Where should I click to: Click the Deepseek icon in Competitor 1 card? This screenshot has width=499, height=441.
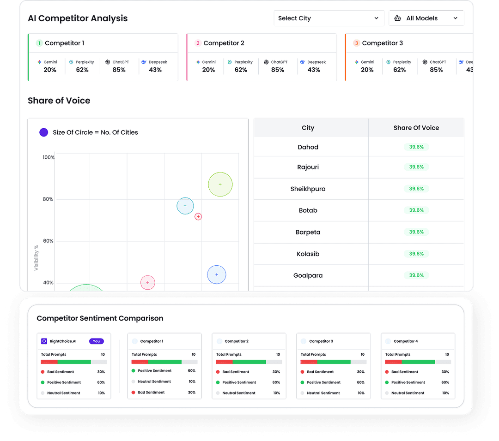pyautogui.click(x=145, y=62)
